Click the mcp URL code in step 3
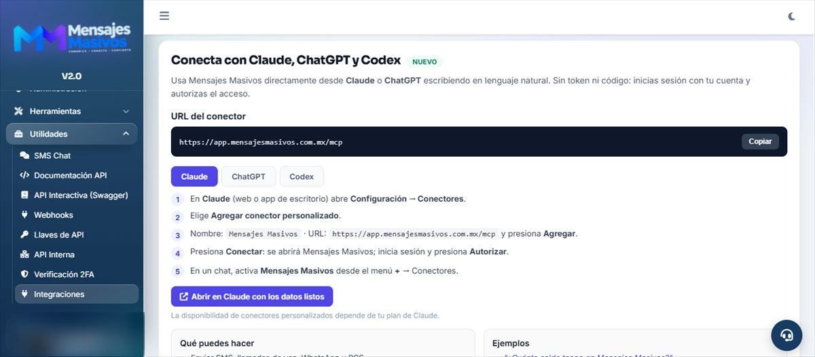This screenshot has width=815, height=357. tap(414, 233)
